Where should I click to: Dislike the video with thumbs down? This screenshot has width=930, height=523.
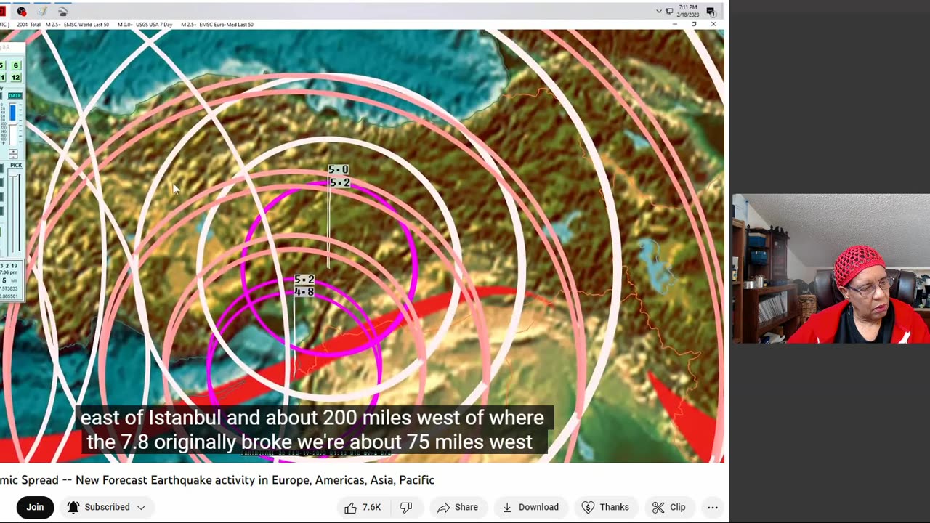[406, 507]
